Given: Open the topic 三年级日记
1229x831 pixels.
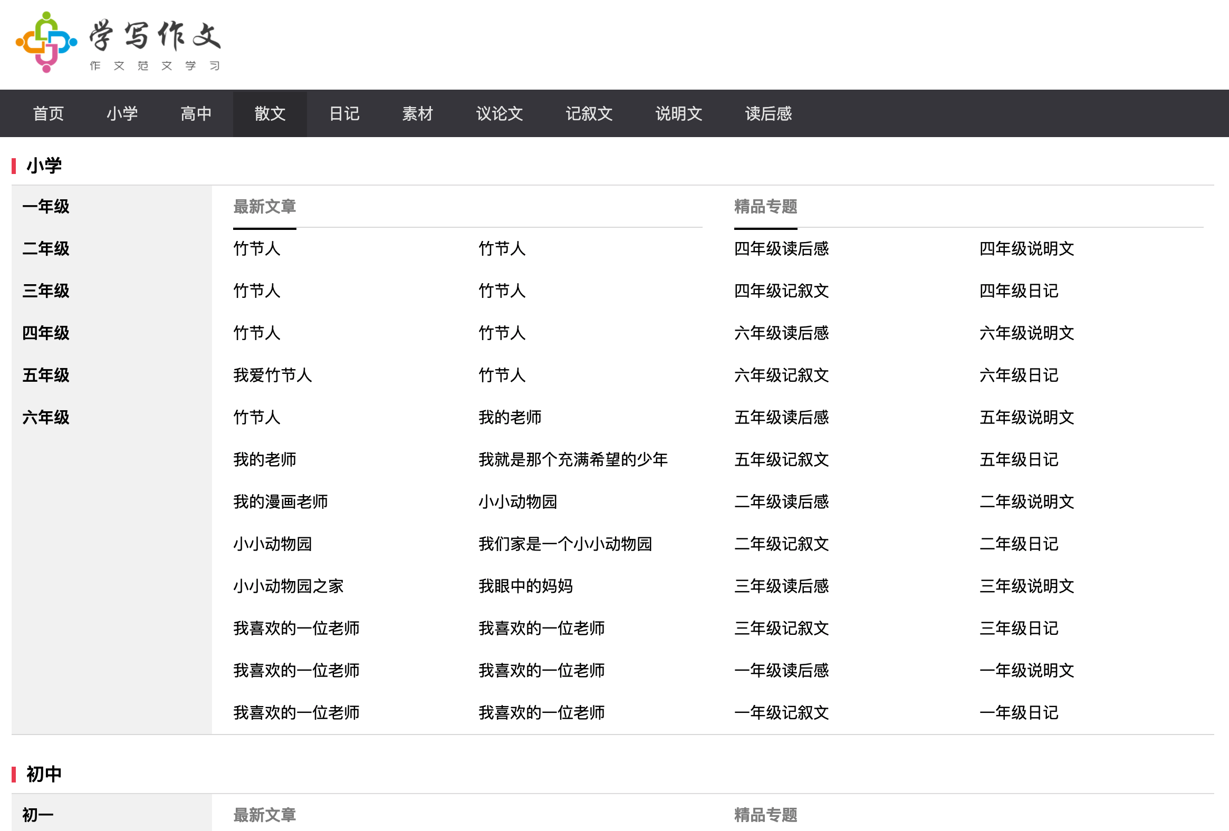Looking at the screenshot, I should [x=1019, y=629].
